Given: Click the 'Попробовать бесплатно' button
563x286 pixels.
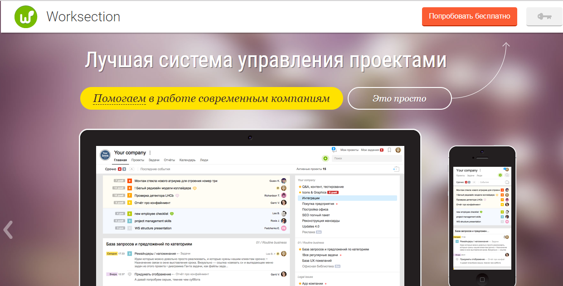Looking at the screenshot, I should tap(470, 16).
